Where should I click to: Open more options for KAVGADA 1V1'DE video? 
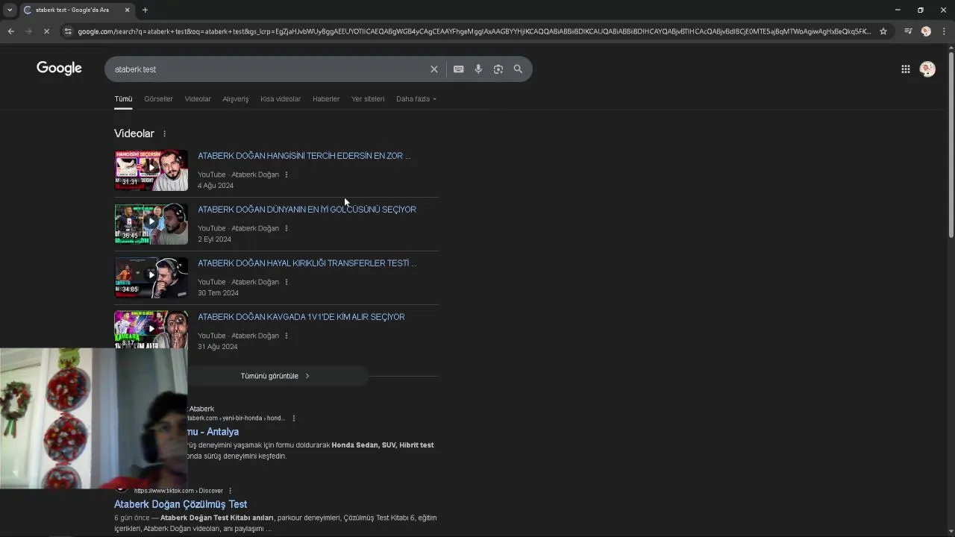286,336
